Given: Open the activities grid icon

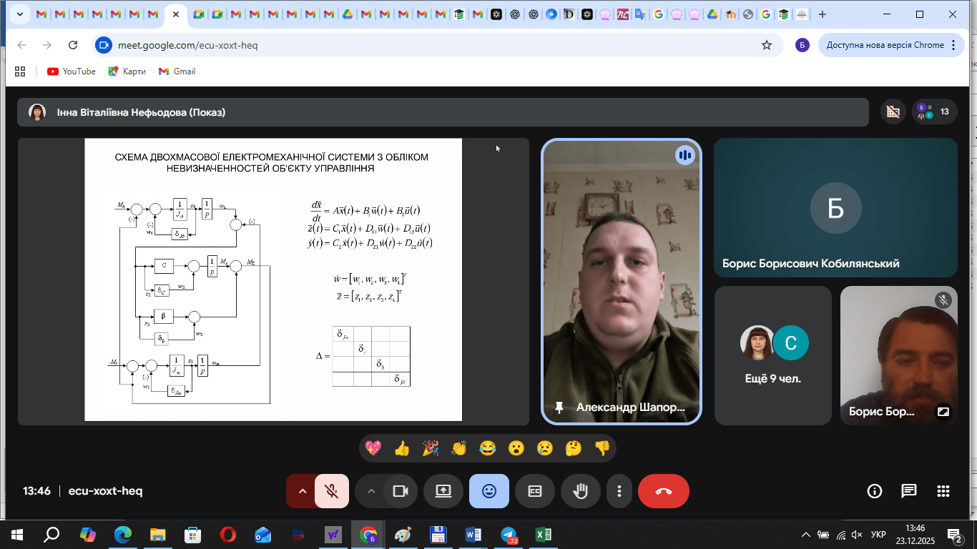Looking at the screenshot, I should coord(943,491).
